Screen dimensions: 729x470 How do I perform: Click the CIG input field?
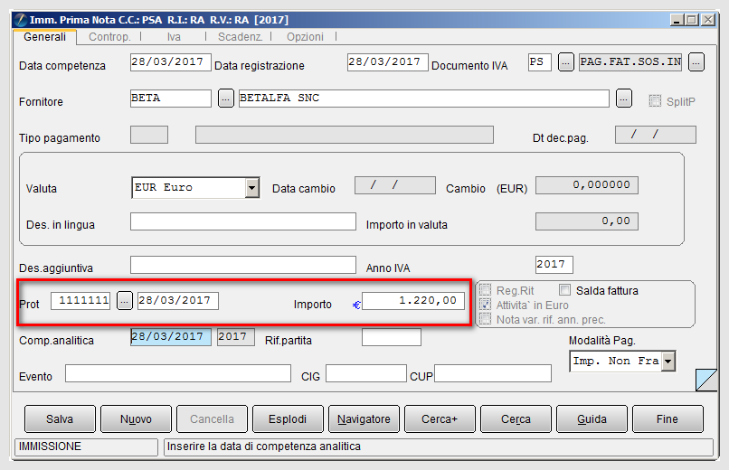click(x=366, y=373)
